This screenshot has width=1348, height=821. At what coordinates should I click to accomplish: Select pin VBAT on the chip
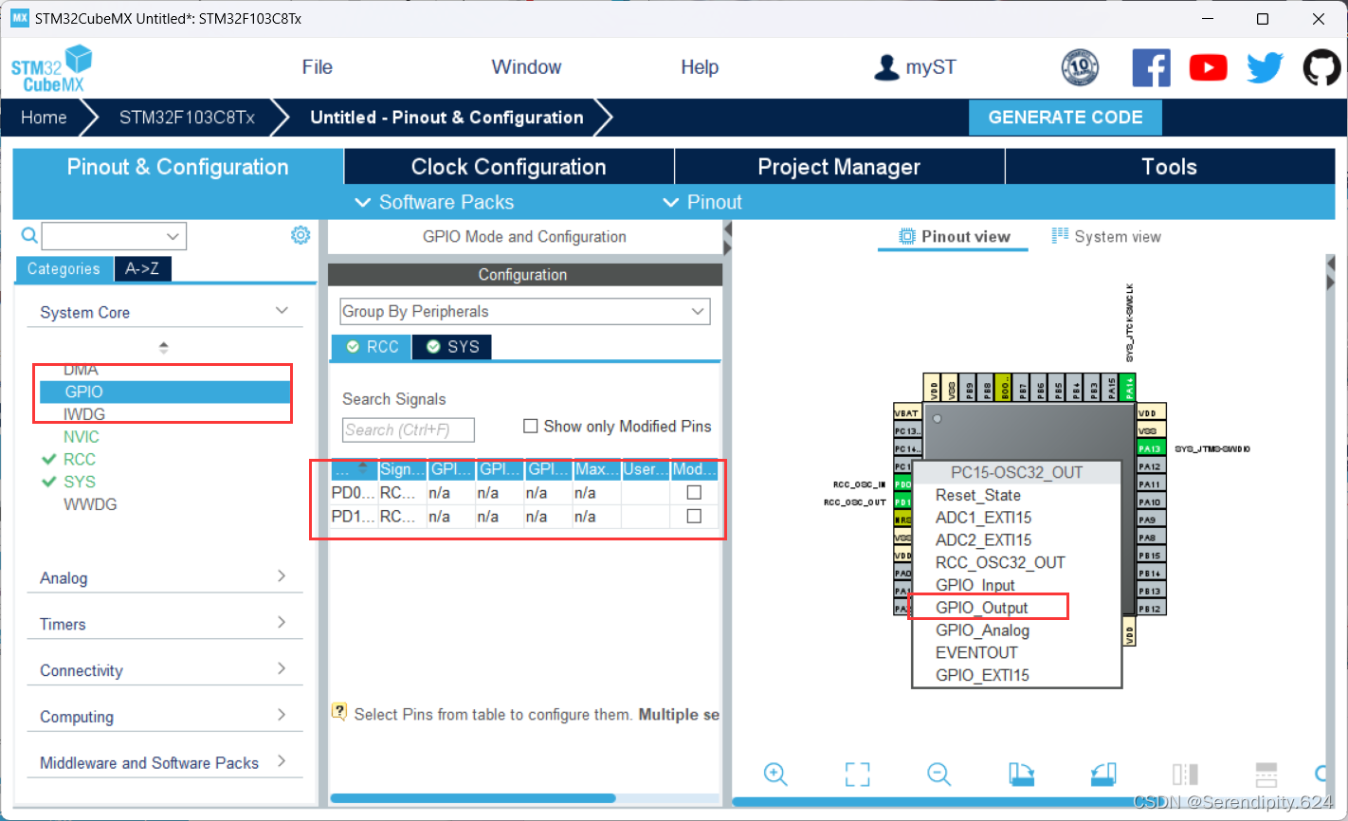[x=907, y=413]
